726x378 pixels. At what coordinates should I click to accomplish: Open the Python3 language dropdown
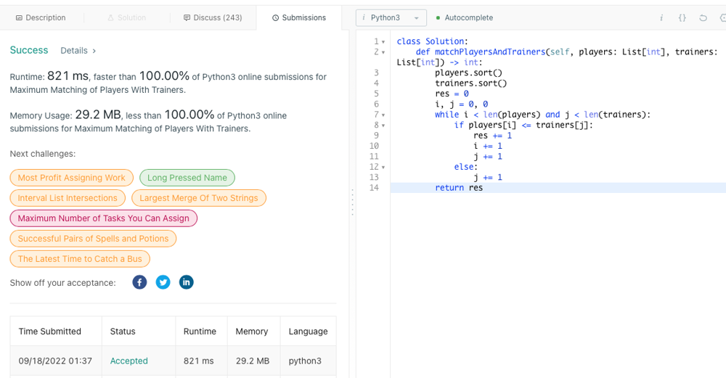click(391, 17)
